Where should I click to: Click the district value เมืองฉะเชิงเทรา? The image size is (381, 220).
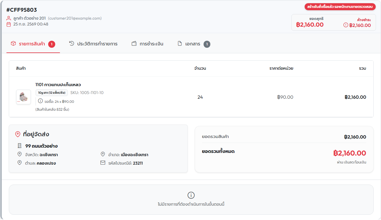135,155
